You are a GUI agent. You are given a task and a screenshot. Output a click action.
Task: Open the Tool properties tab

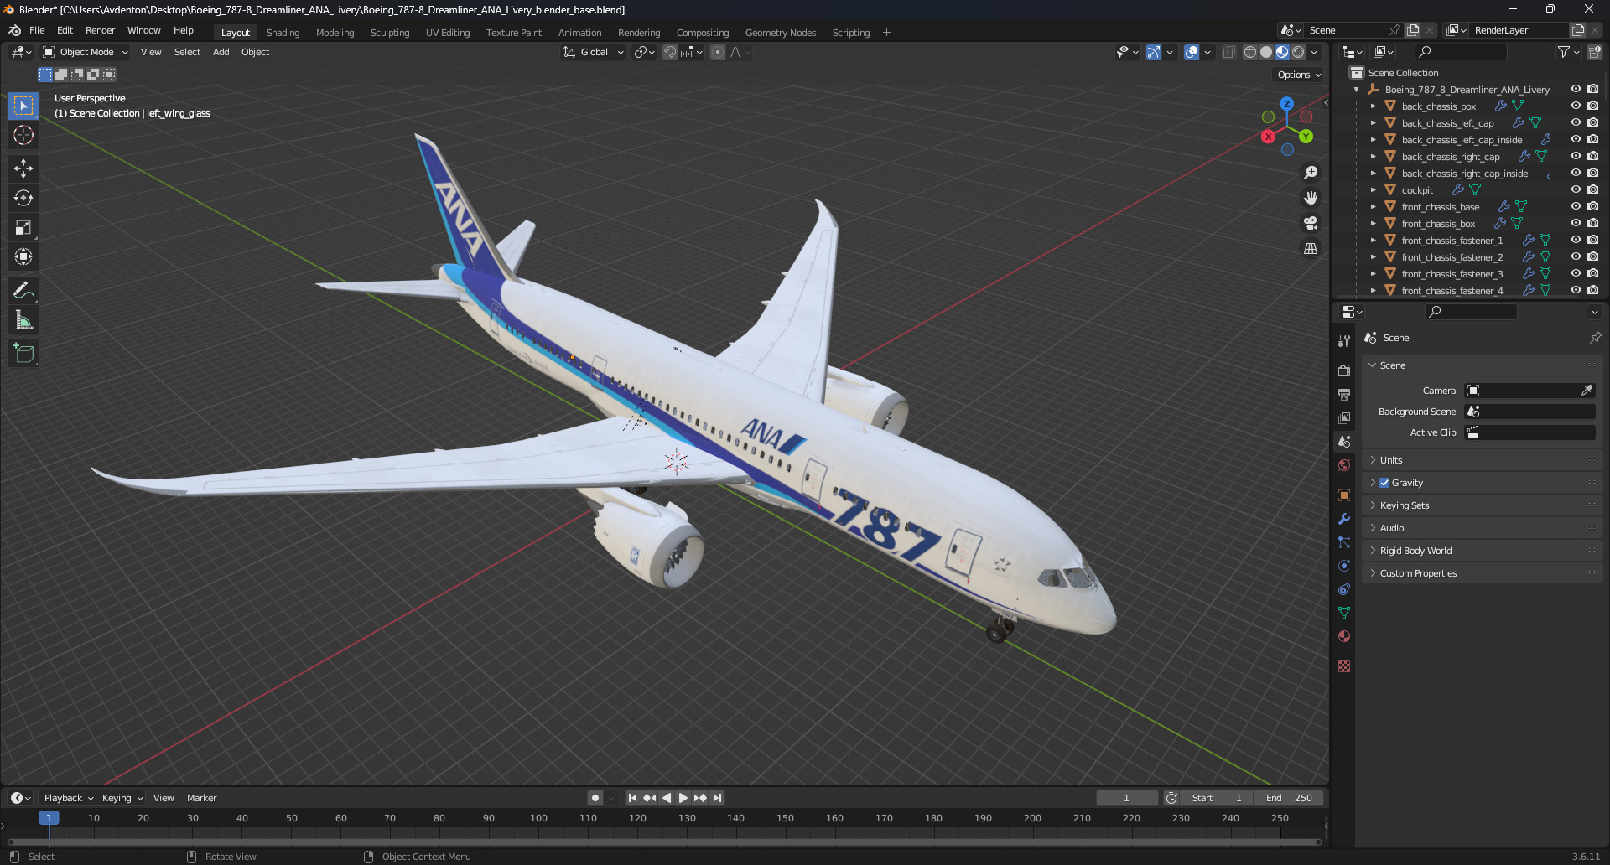[x=1344, y=341]
